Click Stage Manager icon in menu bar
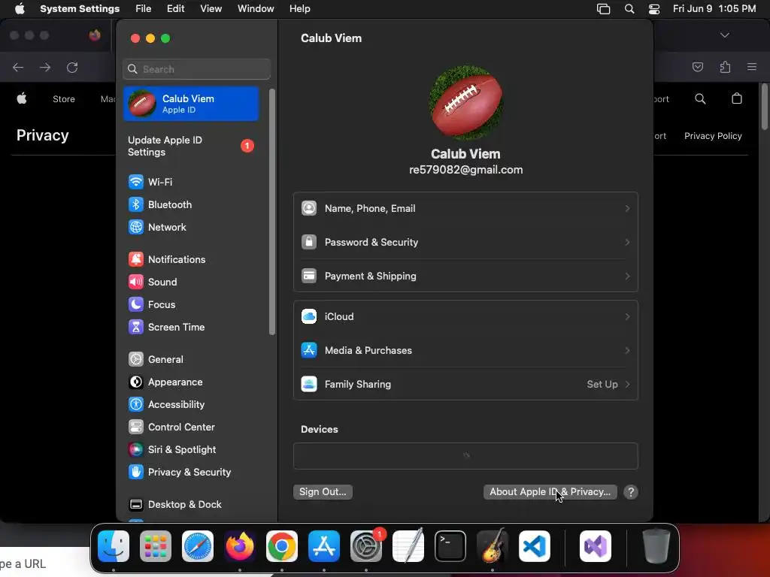 click(x=603, y=9)
